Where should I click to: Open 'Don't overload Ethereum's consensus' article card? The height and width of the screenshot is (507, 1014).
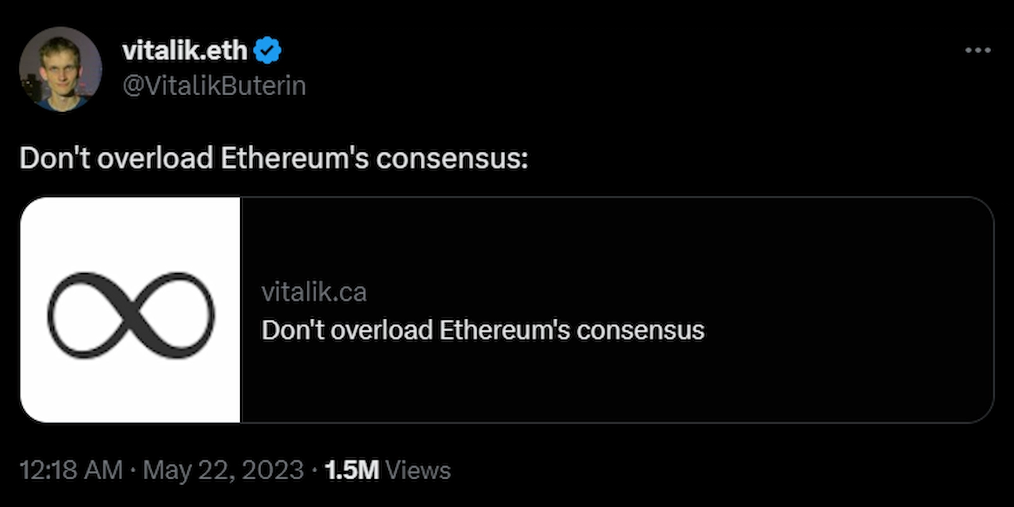click(483, 330)
